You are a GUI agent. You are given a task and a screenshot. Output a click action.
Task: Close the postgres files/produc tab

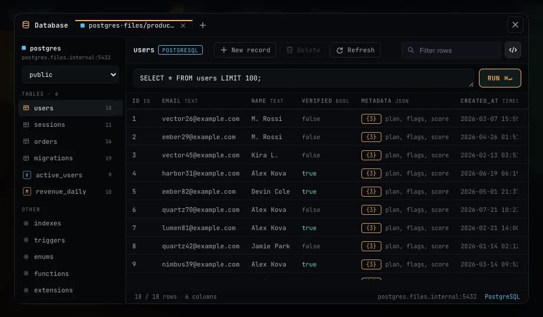pos(183,26)
